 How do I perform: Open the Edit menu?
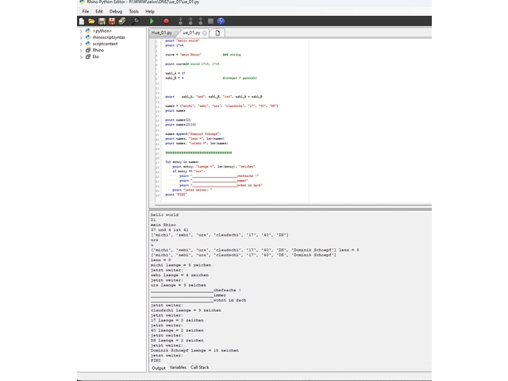(x=99, y=11)
